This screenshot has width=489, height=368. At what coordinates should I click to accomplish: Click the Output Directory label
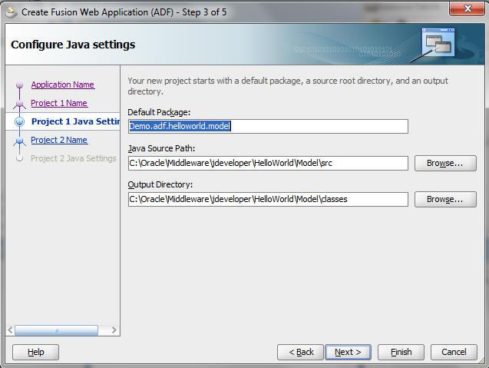coord(160,185)
